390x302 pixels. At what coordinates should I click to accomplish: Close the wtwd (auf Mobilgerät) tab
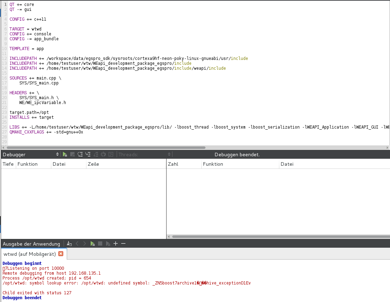[61, 254]
